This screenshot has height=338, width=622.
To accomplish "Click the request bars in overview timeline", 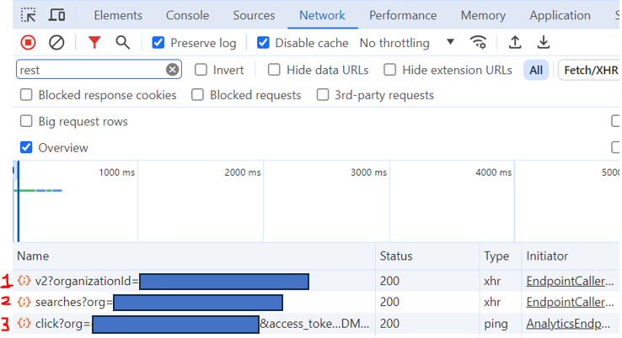I will (38, 191).
